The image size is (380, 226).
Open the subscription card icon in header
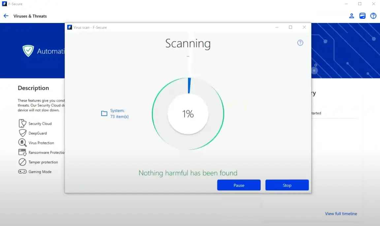pos(363,16)
